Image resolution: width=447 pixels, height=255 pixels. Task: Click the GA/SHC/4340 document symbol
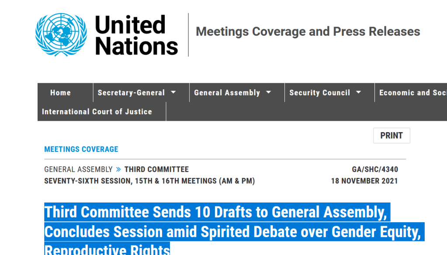point(375,169)
